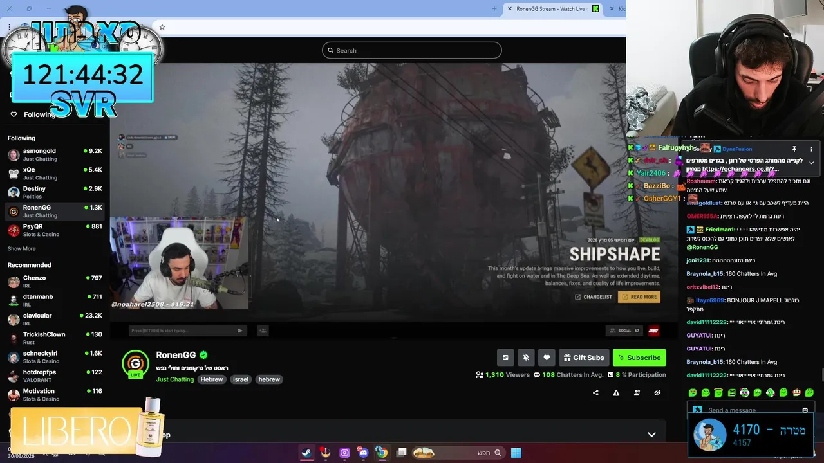This screenshot has height=463, width=824.
Task: Click the RonenGG channel avatar with LIVE badge
Action: 135,364
